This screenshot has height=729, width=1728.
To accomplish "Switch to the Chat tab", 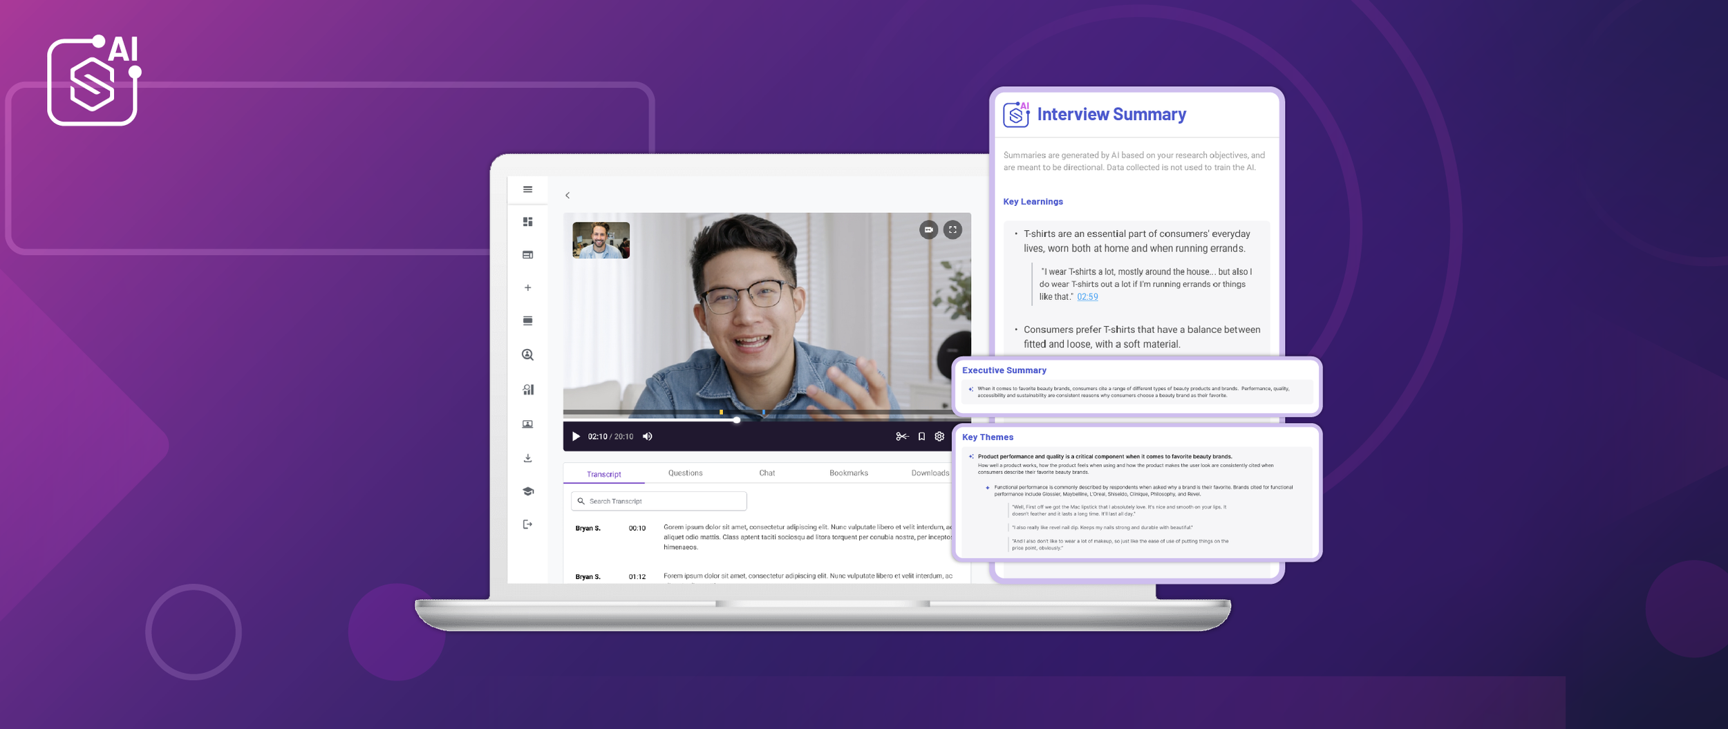I will 767,473.
